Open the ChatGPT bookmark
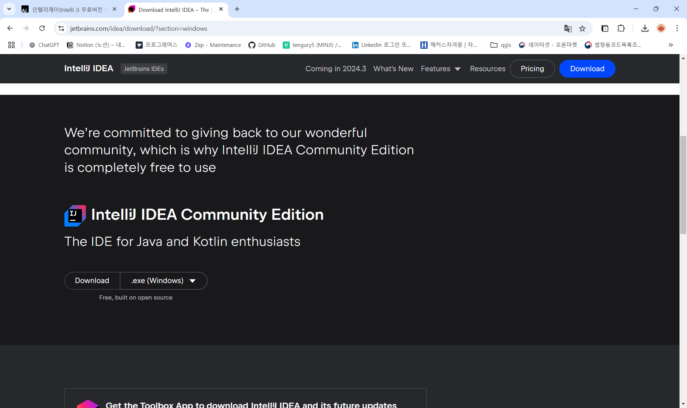Image resolution: width=687 pixels, height=408 pixels. click(44, 45)
